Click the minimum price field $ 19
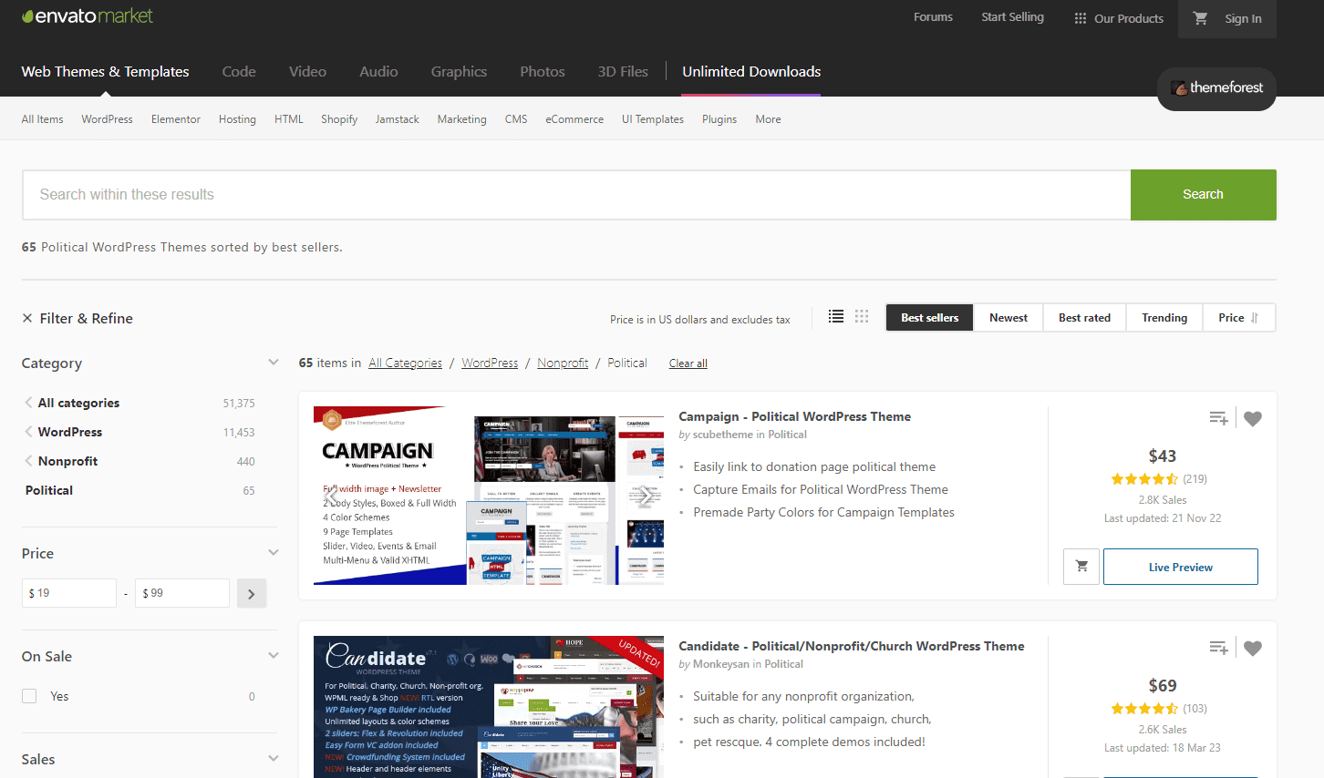Screen dimensions: 1324x778 (x=69, y=593)
